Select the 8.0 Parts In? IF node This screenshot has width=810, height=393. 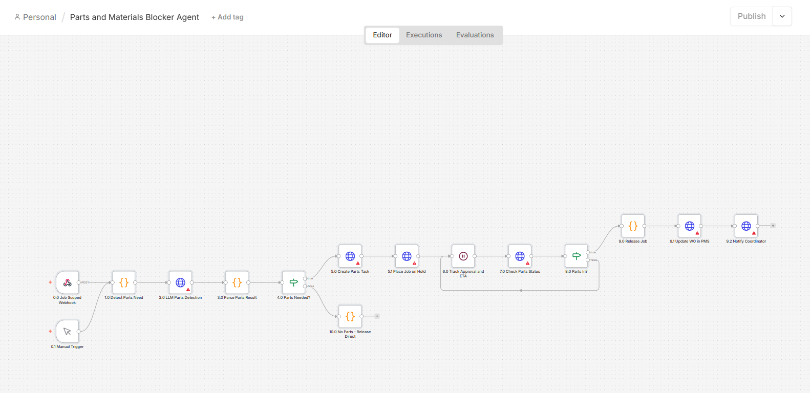pos(577,256)
